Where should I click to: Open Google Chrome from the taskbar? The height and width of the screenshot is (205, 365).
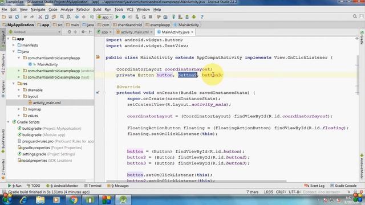(x=73, y=200)
